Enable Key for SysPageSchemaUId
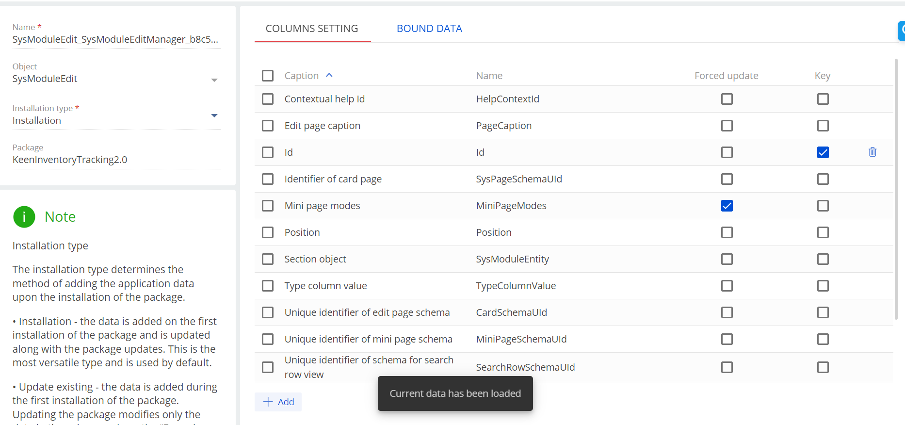 823,179
